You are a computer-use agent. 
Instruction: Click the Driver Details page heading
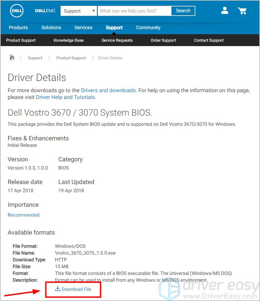pos(37,78)
